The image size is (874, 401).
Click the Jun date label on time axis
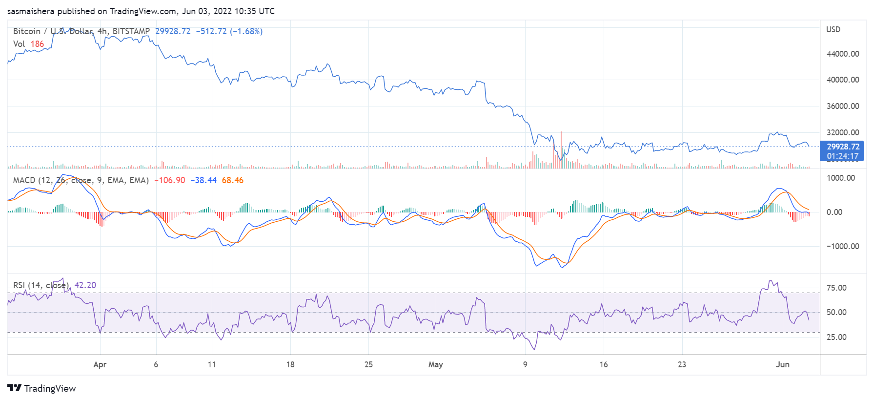(x=783, y=364)
